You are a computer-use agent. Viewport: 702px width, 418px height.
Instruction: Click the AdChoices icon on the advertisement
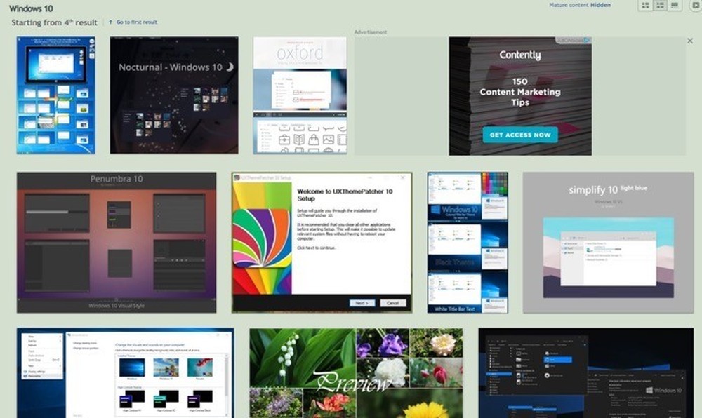click(587, 40)
